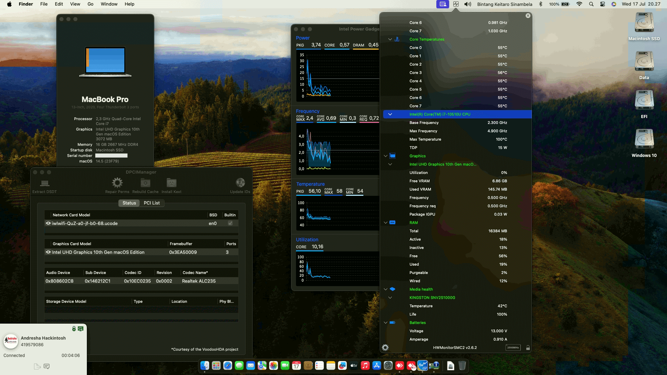Click the 2500MHz frequency button
The image size is (667, 375).
[x=513, y=348]
